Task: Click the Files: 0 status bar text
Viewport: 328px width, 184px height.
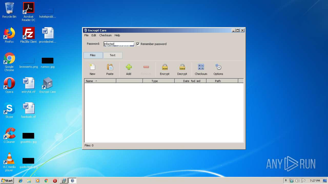Action: click(x=89, y=145)
